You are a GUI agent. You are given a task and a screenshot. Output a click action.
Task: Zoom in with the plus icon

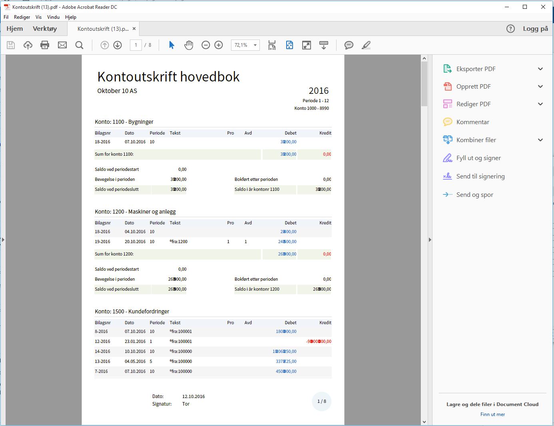click(219, 45)
